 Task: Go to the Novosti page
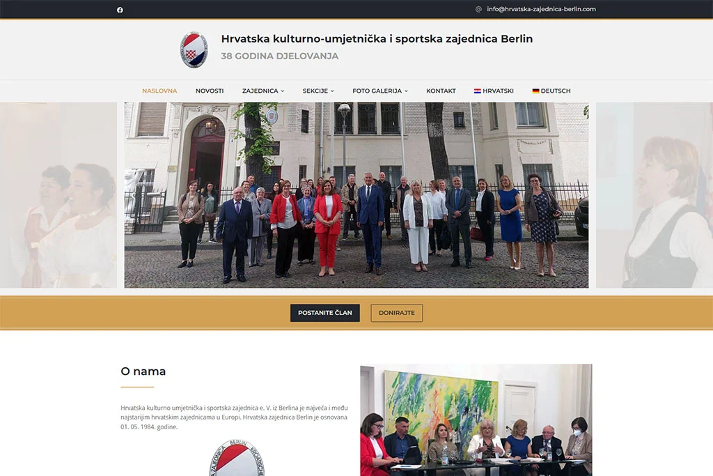(210, 91)
